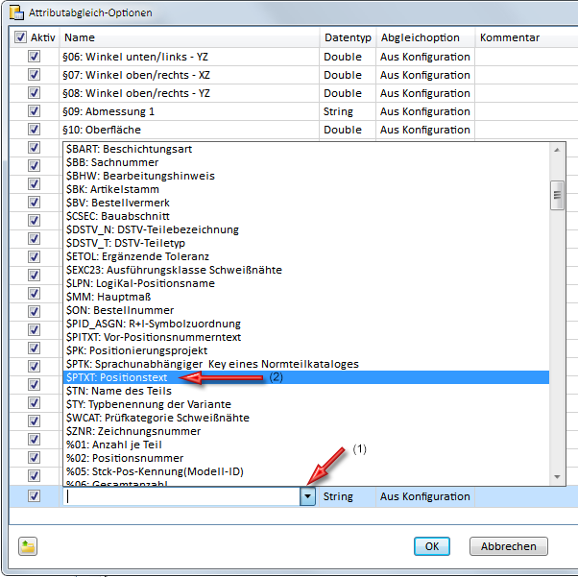Image resolution: width=578 pixels, height=577 pixels.
Task: Click String datatype cell in bottom row
Action: [x=348, y=496]
